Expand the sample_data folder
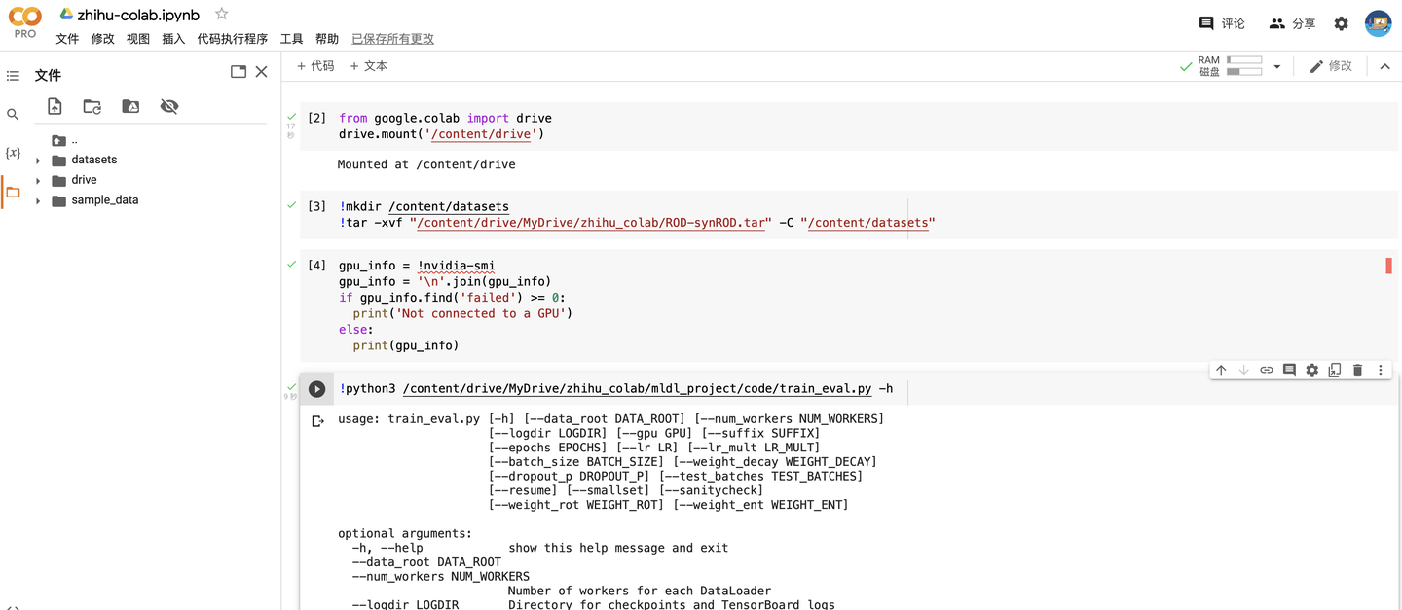 coord(38,201)
